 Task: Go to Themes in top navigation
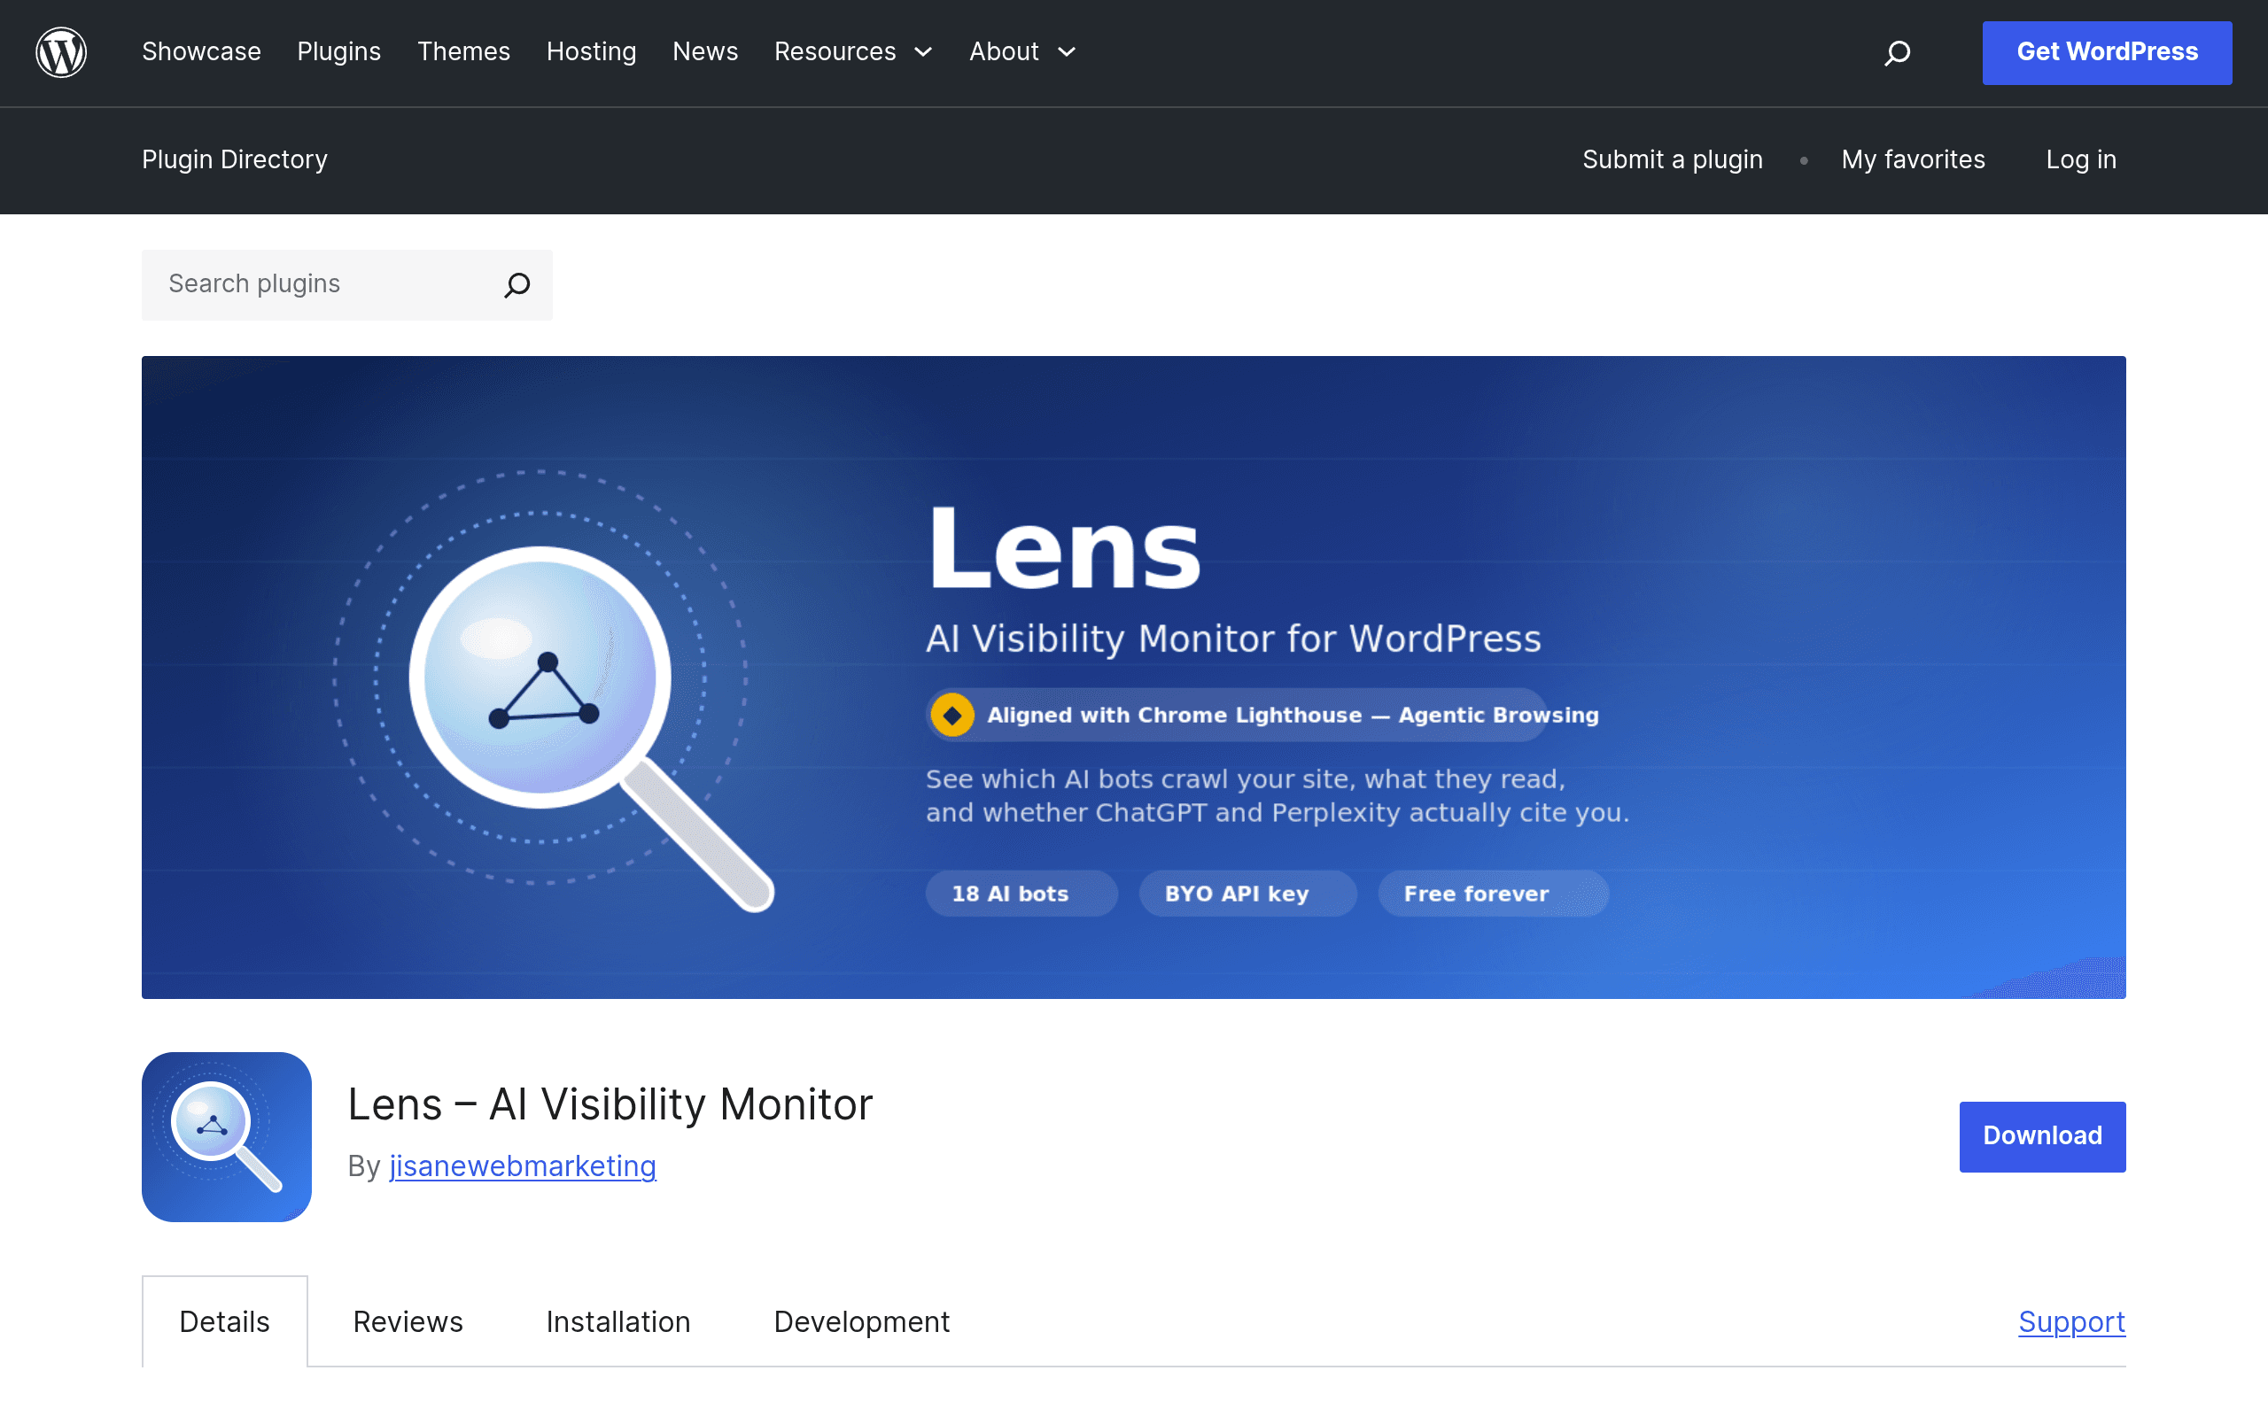tap(464, 51)
